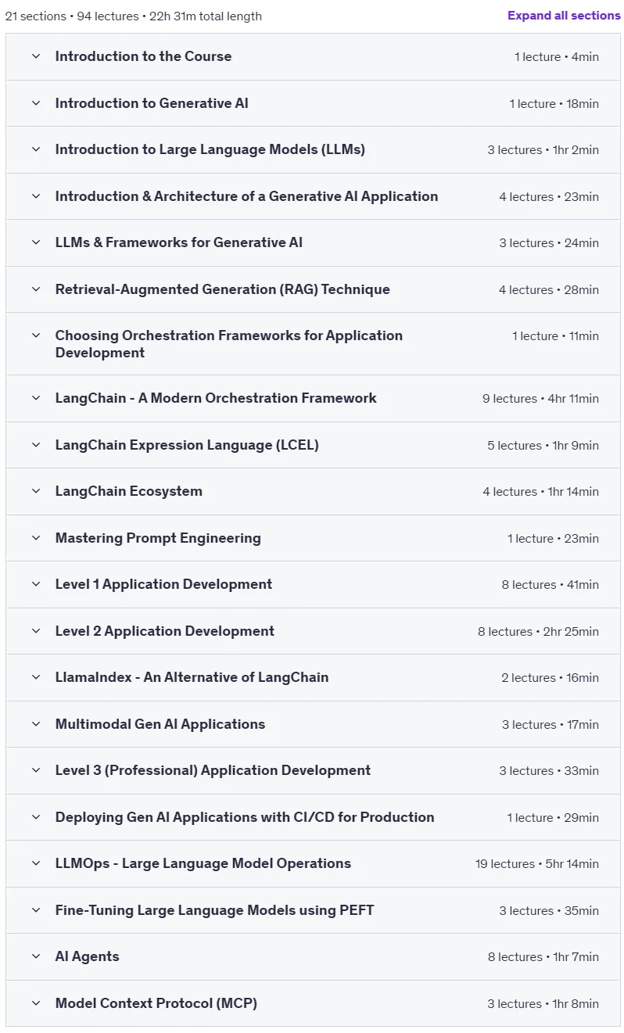Screen dimensions: 624x1033
Task: Click the '3 lectures • 1hr 2min' duration
Action: pyautogui.click(x=543, y=150)
